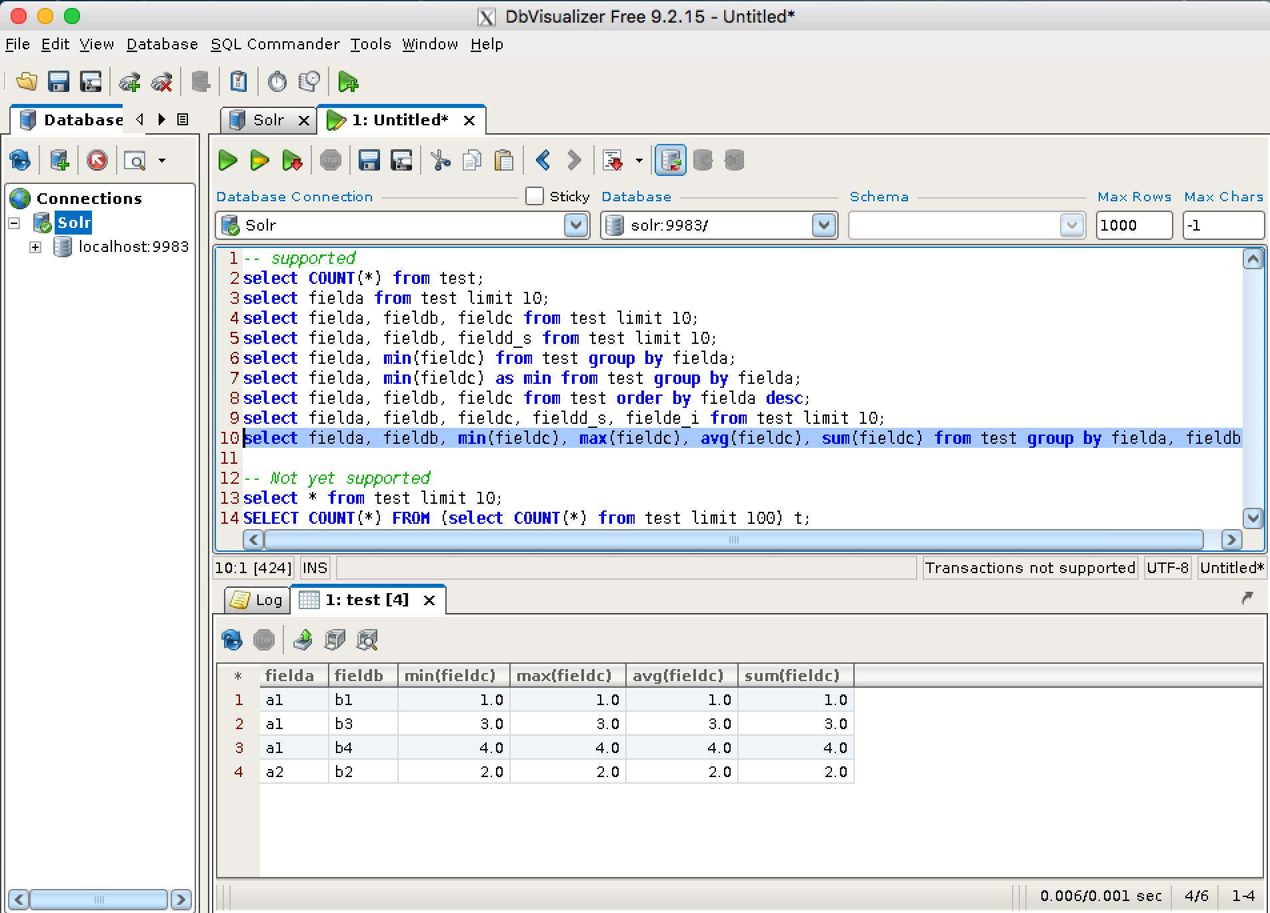Screen dimensions: 1270x913
Task: Click the fielda column header
Action: (x=290, y=675)
